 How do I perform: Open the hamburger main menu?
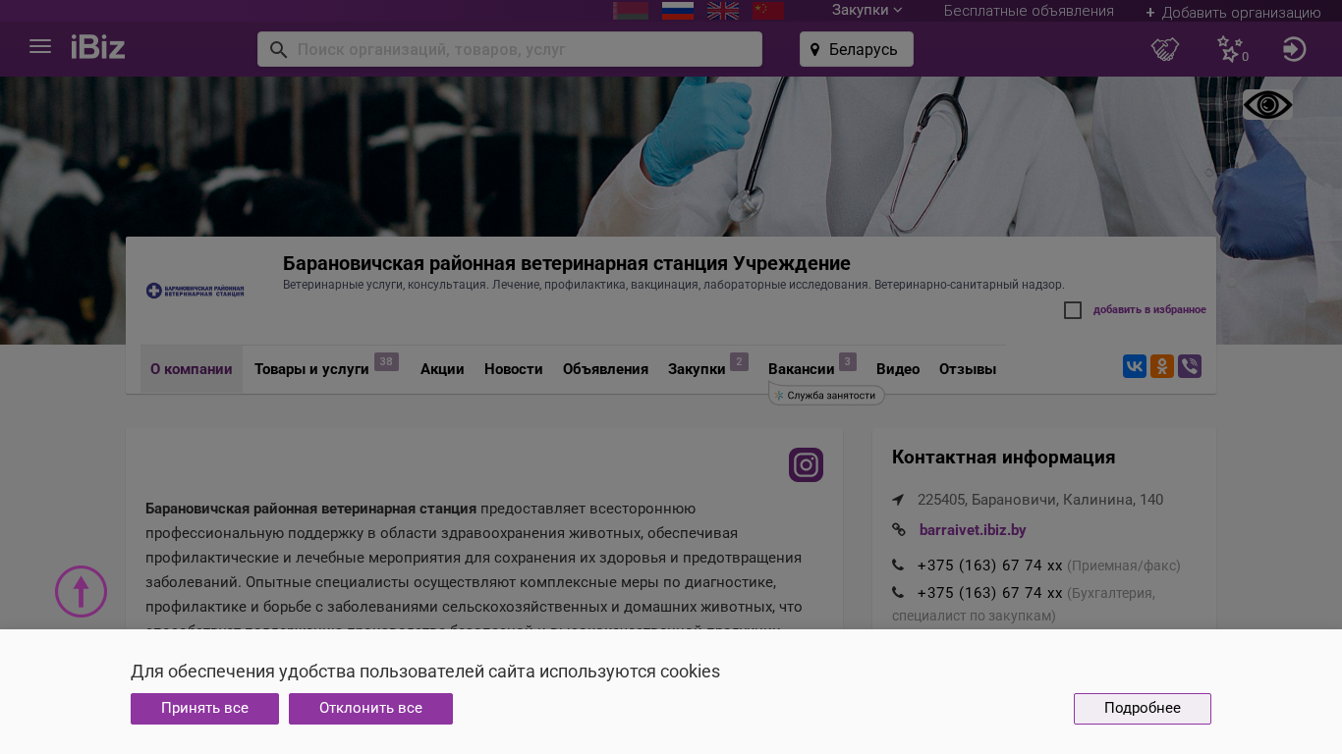click(x=40, y=46)
